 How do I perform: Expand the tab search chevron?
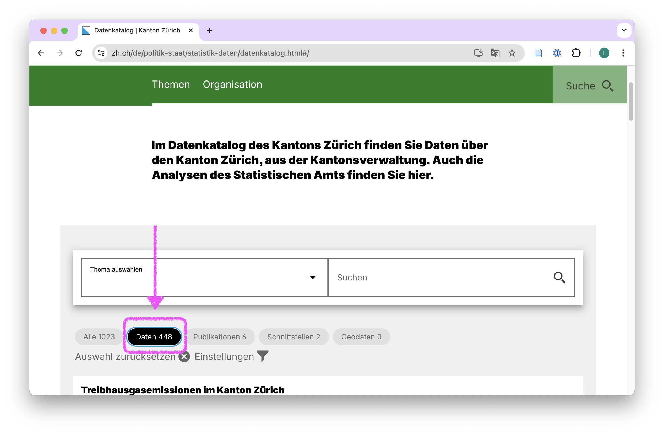pos(624,30)
